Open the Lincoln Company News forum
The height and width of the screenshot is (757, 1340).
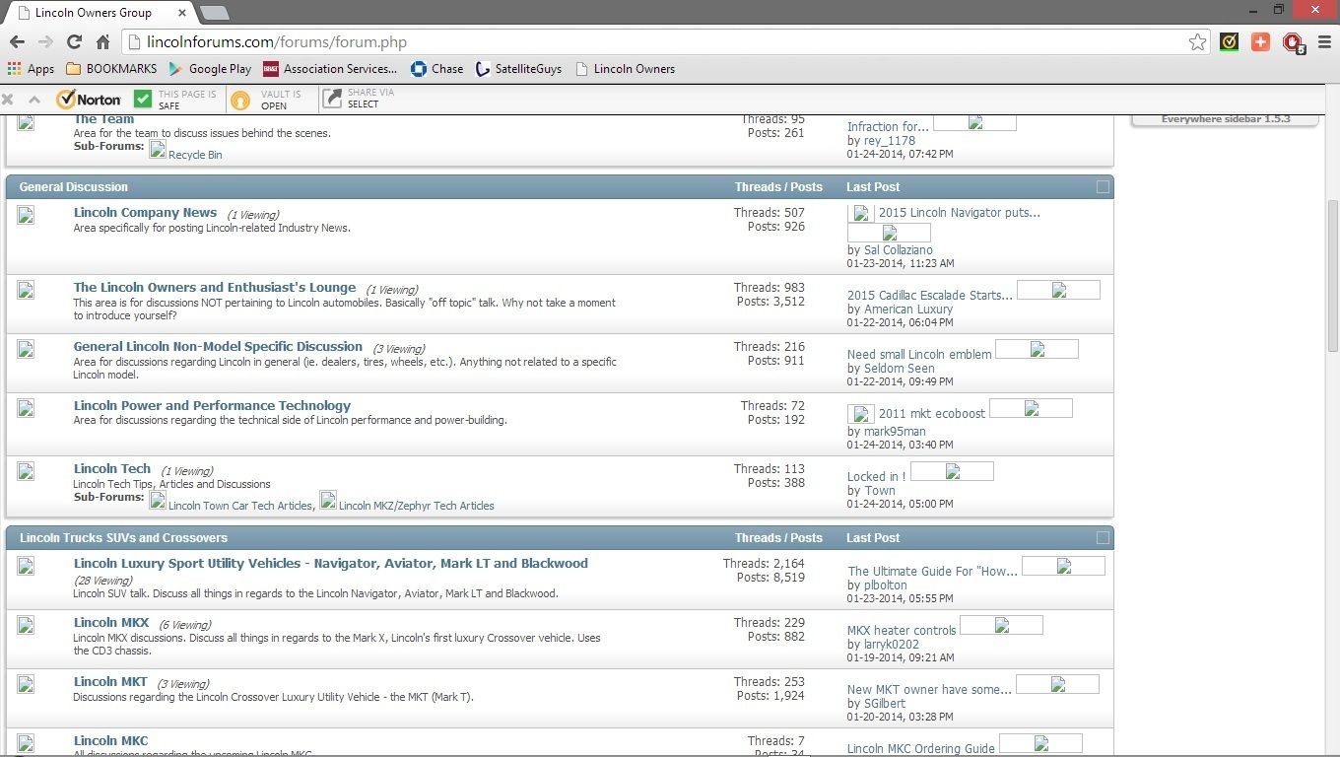[145, 212]
